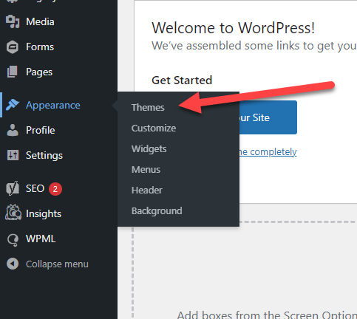Click the Pages icon in the sidebar
Image resolution: width=357 pixels, height=319 pixels.
(13, 72)
